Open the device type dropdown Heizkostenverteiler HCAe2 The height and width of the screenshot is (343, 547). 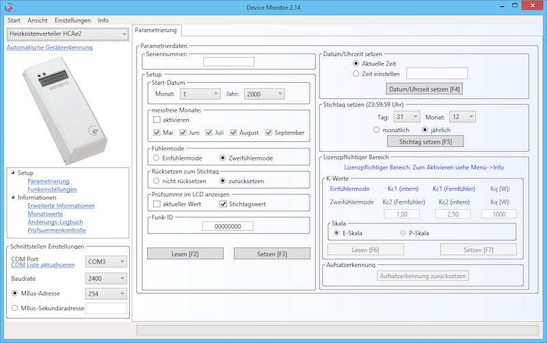click(x=66, y=33)
